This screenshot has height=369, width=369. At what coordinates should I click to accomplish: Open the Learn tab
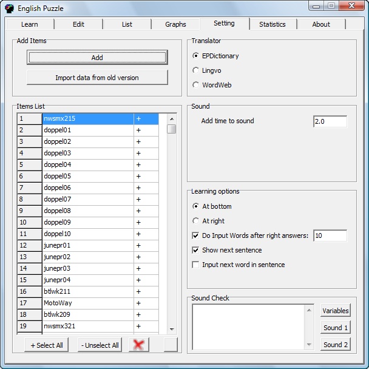(x=30, y=24)
